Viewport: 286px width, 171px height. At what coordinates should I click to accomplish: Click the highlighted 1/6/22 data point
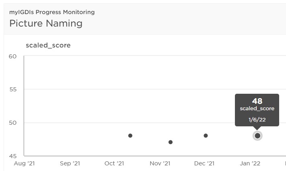(x=257, y=136)
